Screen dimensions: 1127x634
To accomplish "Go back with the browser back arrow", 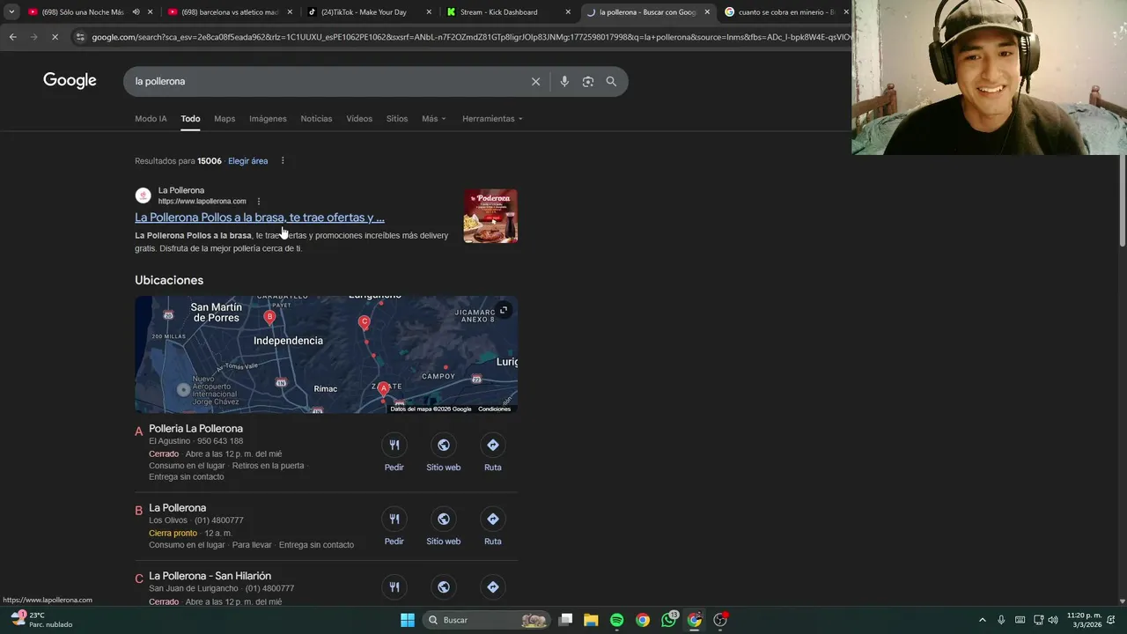I will point(12,37).
